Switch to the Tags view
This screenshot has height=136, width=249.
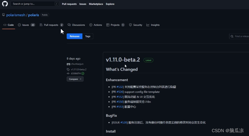pyautogui.click(x=88, y=36)
